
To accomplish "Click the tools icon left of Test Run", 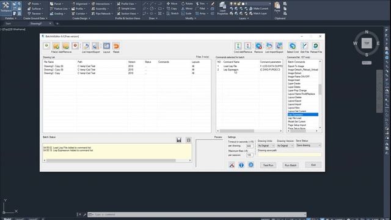I will tap(232, 165).
